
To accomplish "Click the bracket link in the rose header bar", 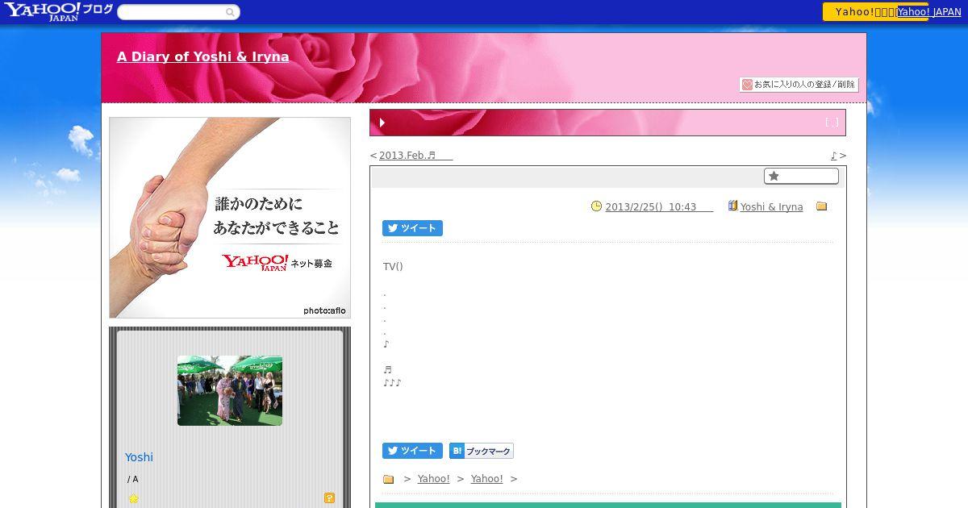I will [832, 123].
